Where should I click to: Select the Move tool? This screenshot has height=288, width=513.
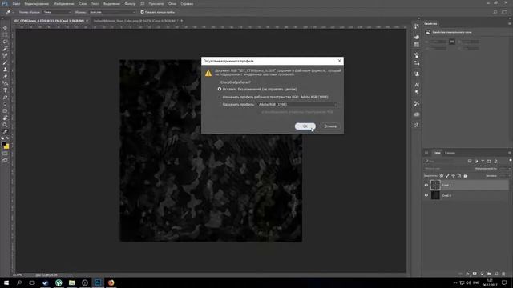click(x=5, y=28)
